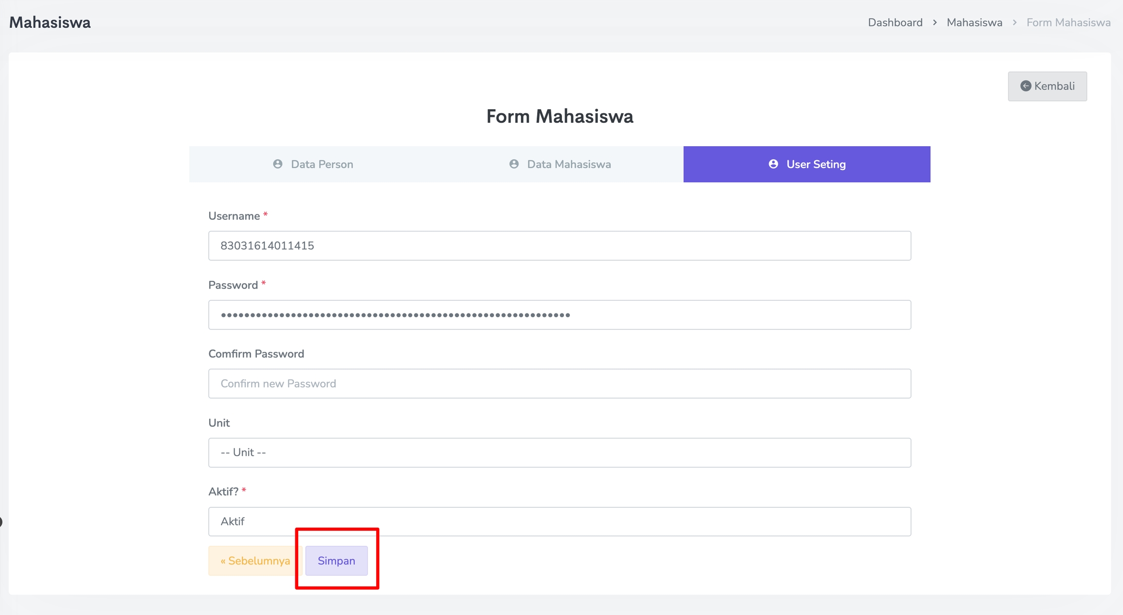Open the Aktif status dropdown
The width and height of the screenshot is (1123, 615).
pos(560,521)
